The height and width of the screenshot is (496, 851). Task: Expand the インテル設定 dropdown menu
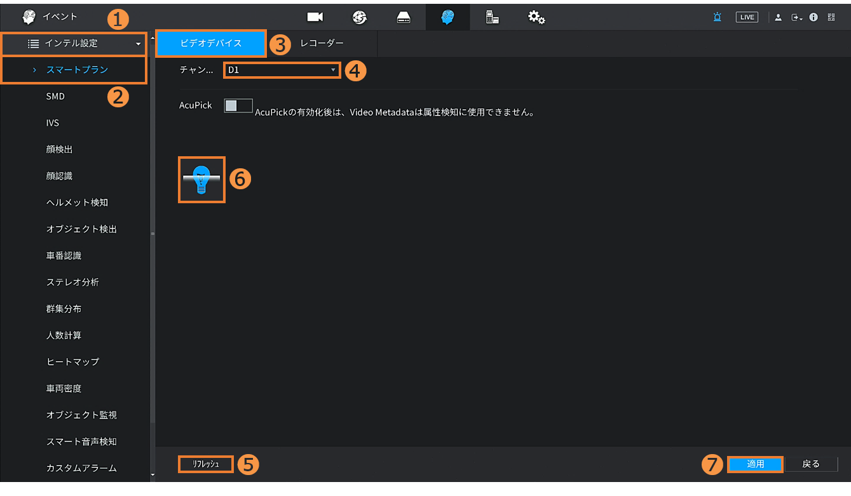tap(74, 44)
